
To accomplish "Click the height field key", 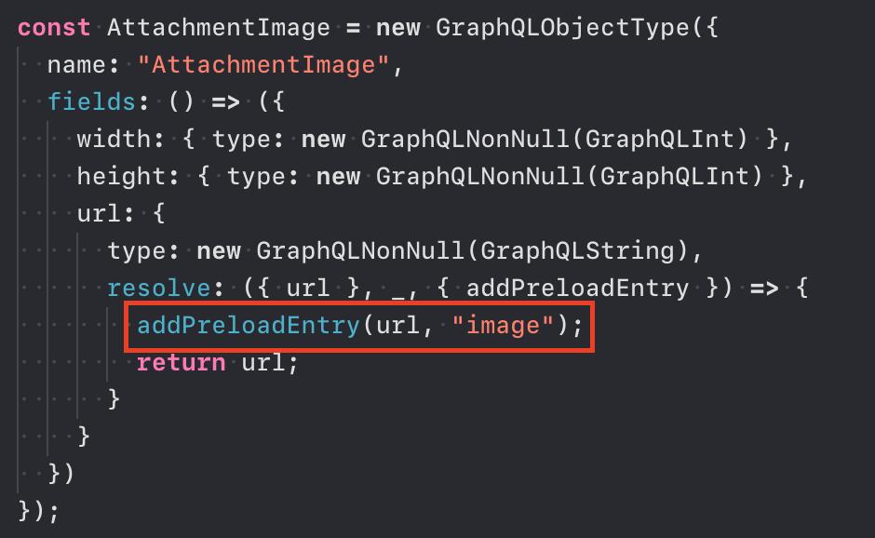I will coord(121,176).
